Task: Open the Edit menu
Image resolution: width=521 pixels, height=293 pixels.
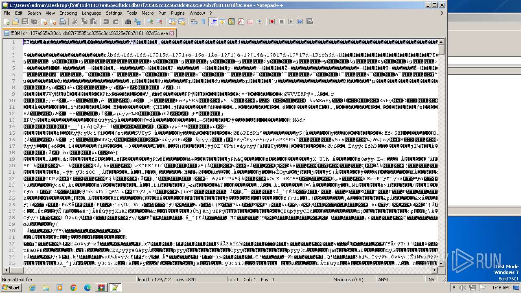Action: pyautogui.click(x=19, y=13)
